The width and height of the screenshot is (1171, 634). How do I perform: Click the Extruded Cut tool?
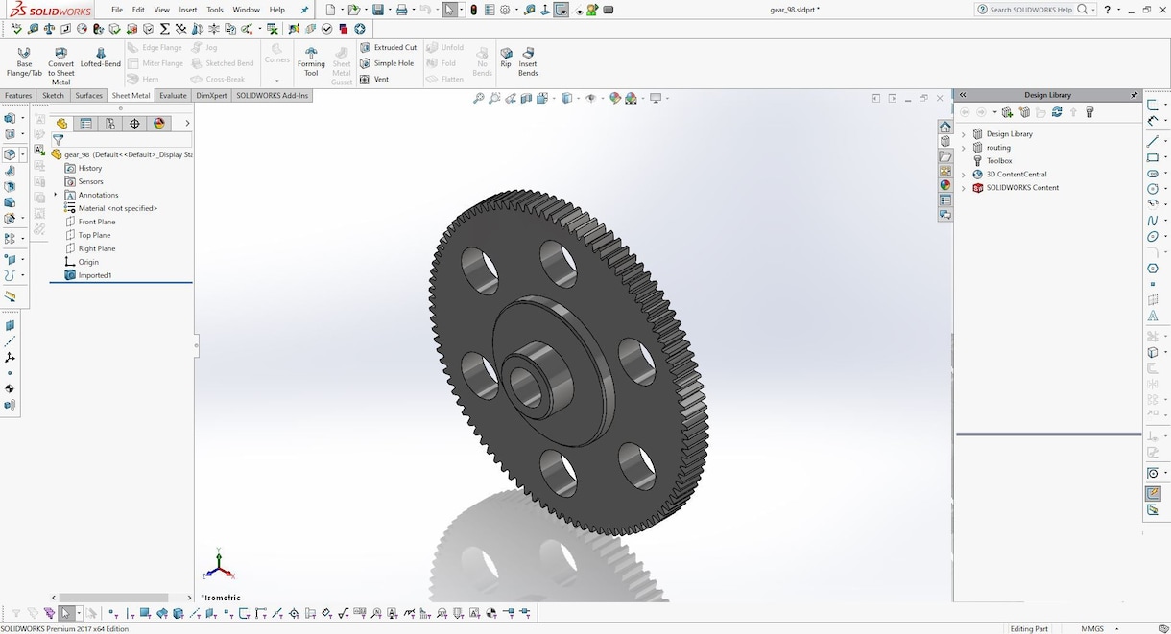pyautogui.click(x=389, y=47)
